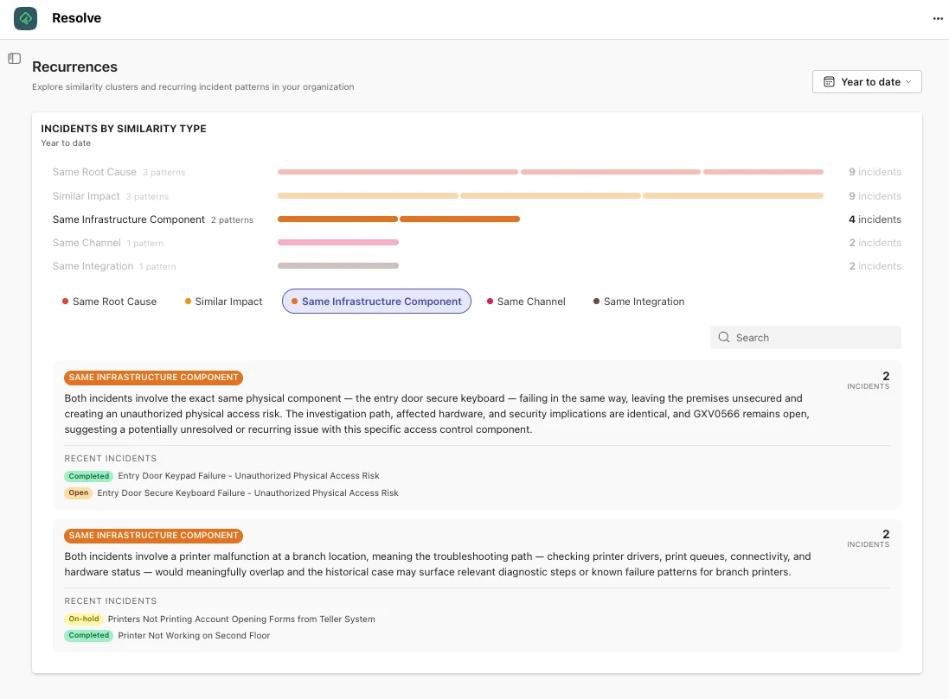Viewport: 949px width, 699px height.
Task: Open the Year to date dropdown
Action: coord(867,81)
